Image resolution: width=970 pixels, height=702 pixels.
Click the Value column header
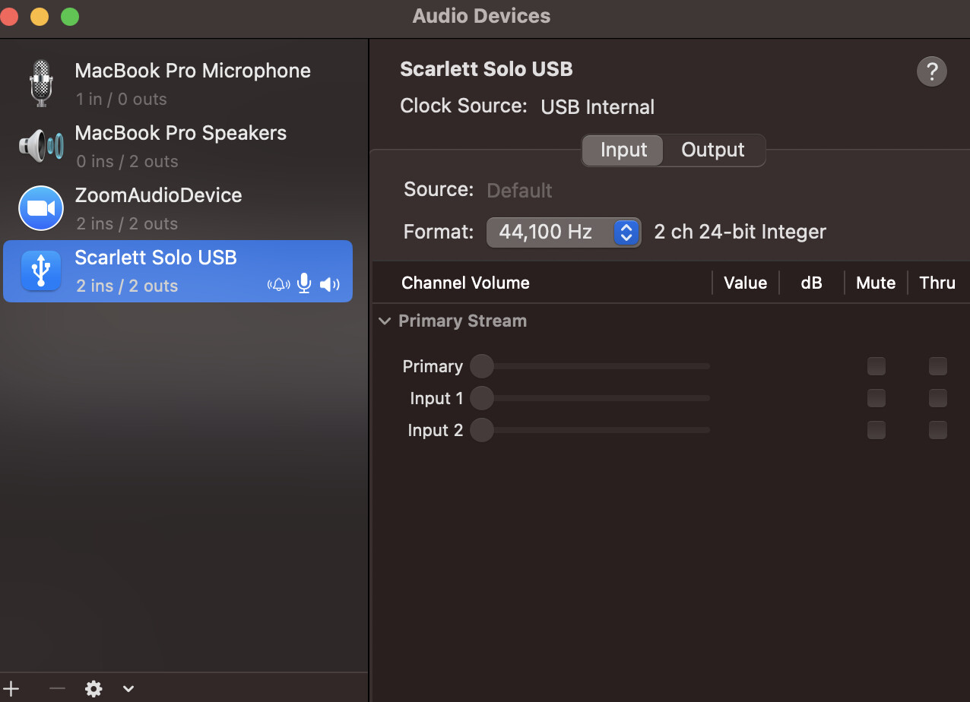(745, 283)
